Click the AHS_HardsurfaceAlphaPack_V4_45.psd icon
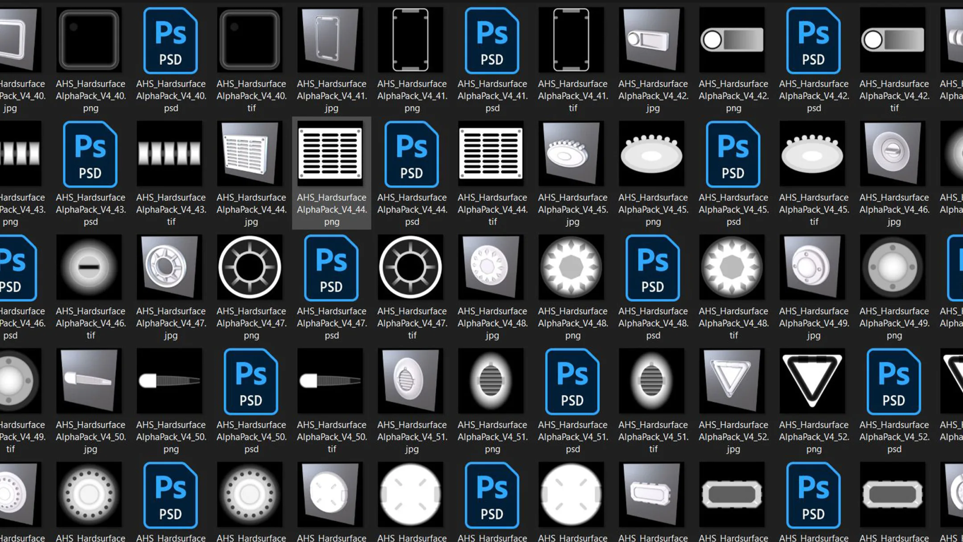Screen dimensions: 963x542 tap(733, 154)
